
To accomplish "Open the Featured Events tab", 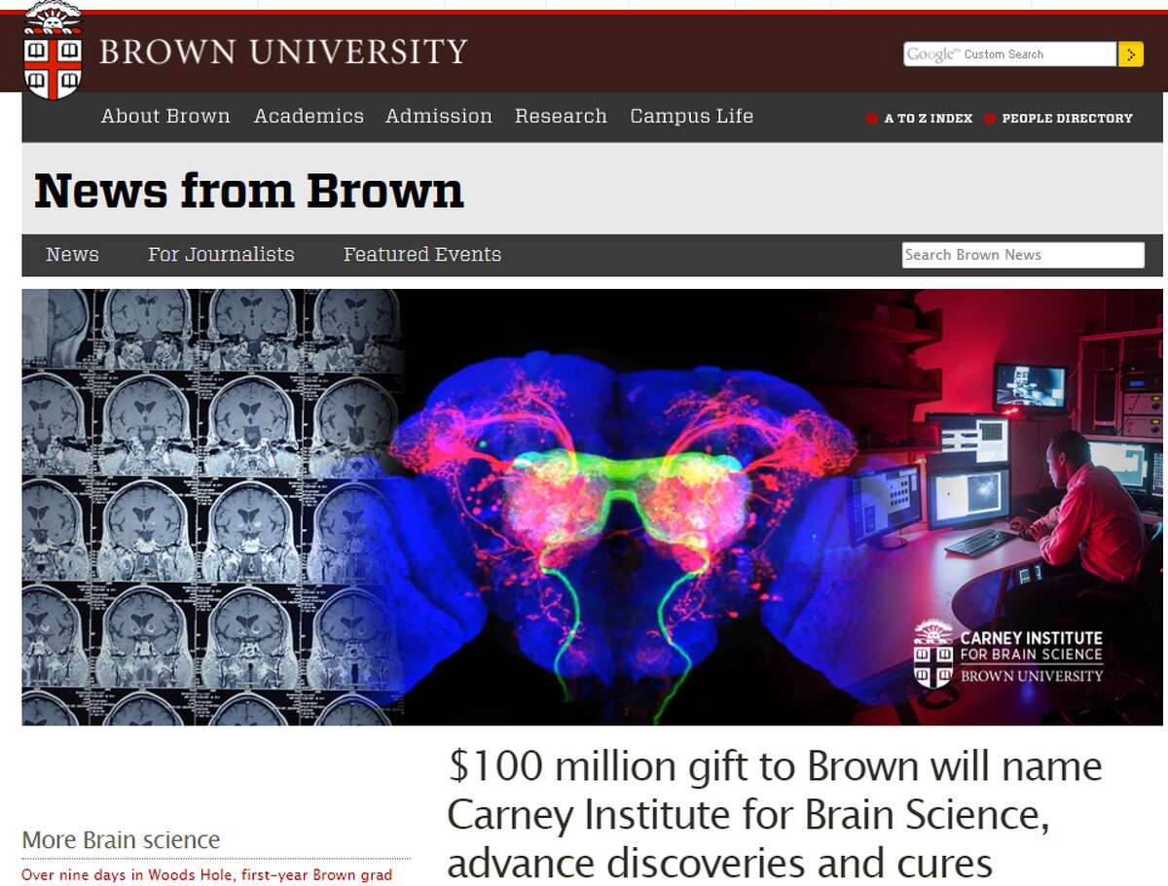I will pyautogui.click(x=421, y=255).
